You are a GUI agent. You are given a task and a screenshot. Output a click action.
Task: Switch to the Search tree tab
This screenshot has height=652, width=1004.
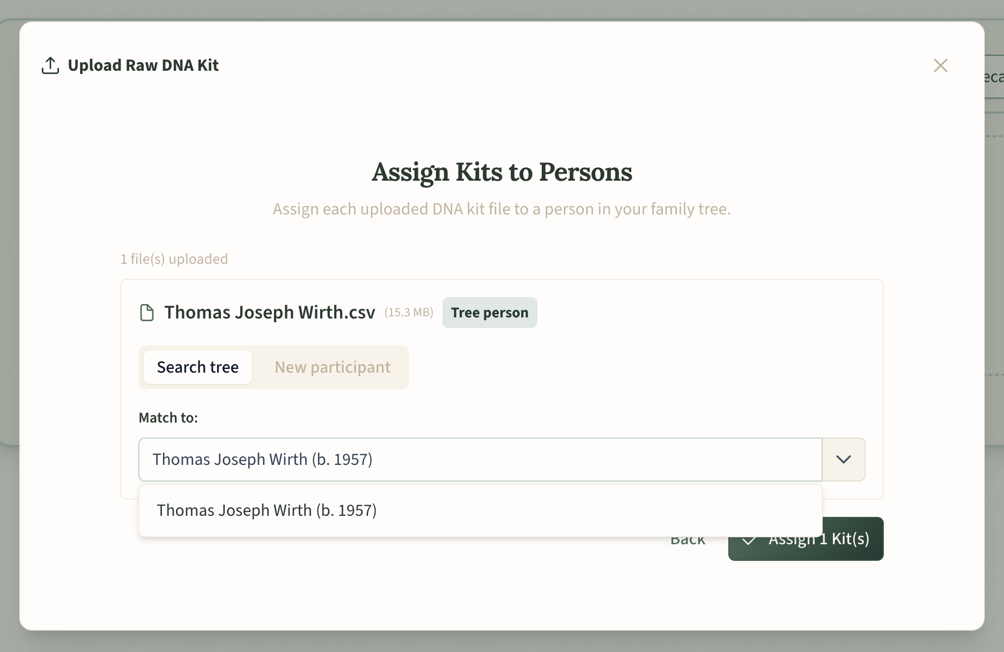198,367
